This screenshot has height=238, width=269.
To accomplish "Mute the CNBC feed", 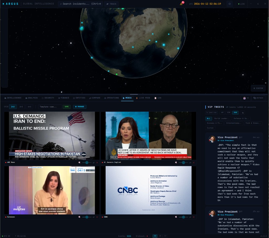I will point(176,217).
